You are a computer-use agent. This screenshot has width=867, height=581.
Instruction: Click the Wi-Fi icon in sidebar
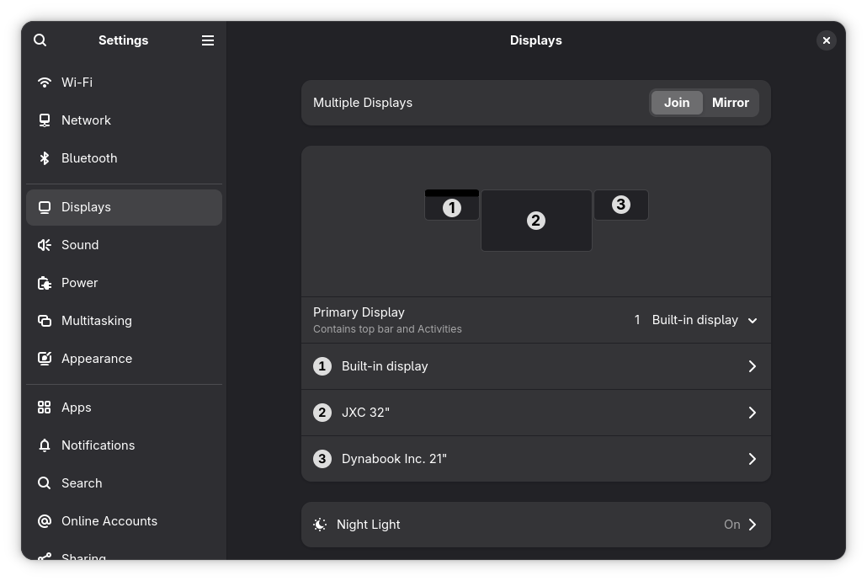point(45,83)
